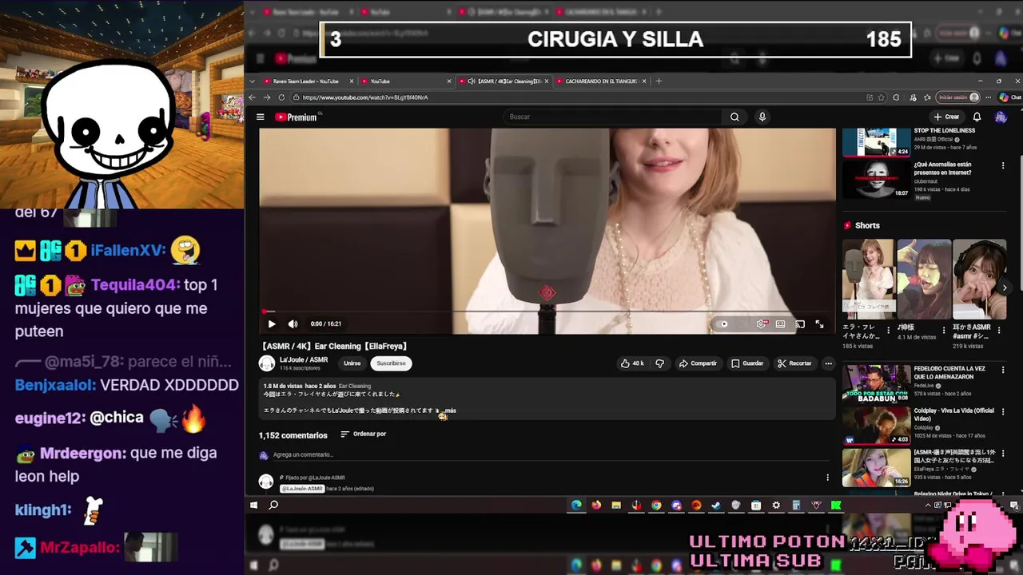Click the La'Joule channel avatar
This screenshot has height=575, width=1023.
[x=266, y=363]
